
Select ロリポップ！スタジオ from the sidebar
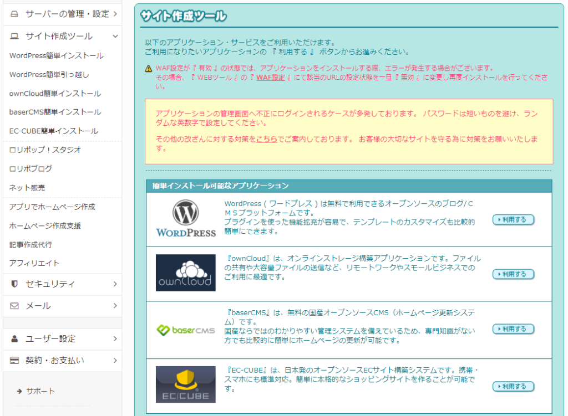click(x=45, y=150)
